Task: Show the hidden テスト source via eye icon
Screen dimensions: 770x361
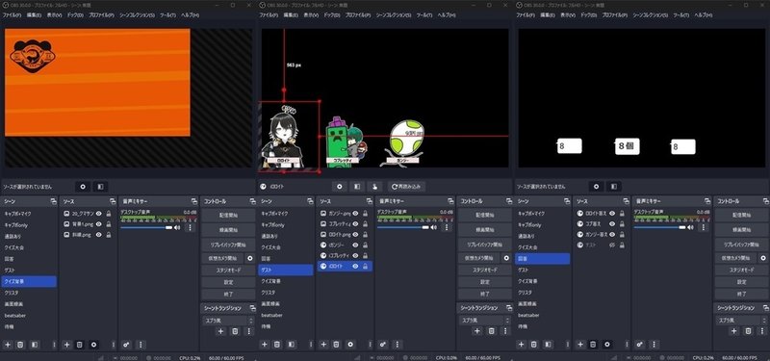Action: pos(612,245)
